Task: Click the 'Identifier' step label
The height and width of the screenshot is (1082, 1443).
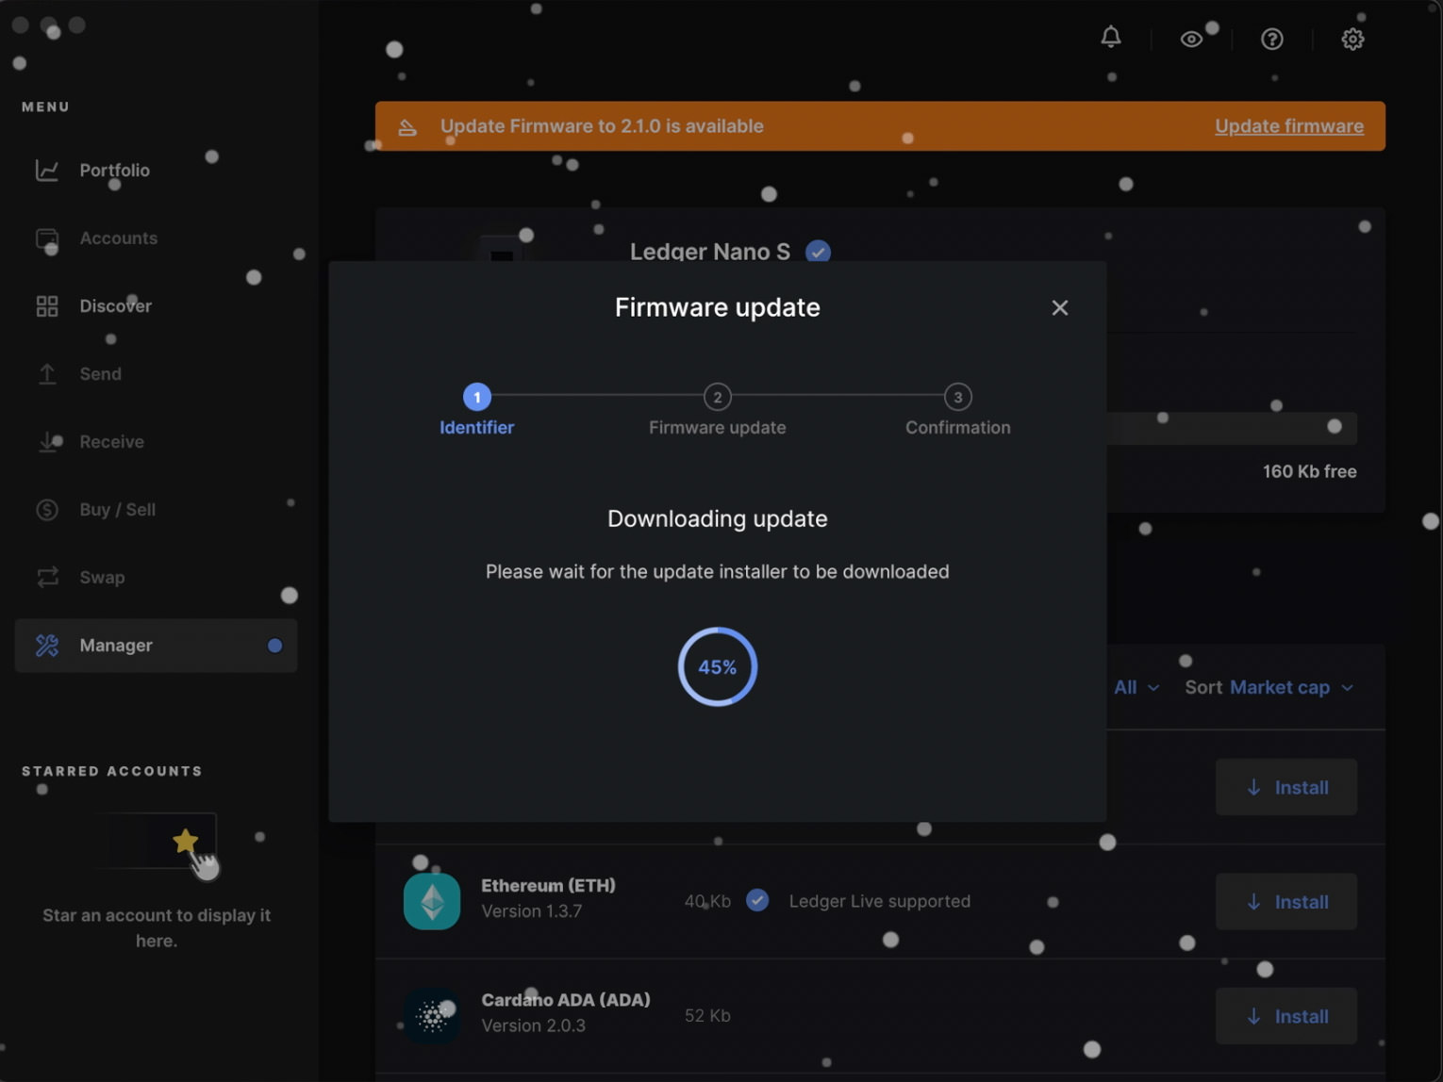Action: click(477, 428)
